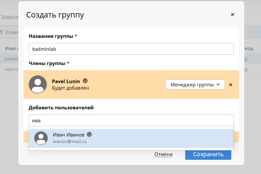Click the Отмена link

(x=163, y=154)
